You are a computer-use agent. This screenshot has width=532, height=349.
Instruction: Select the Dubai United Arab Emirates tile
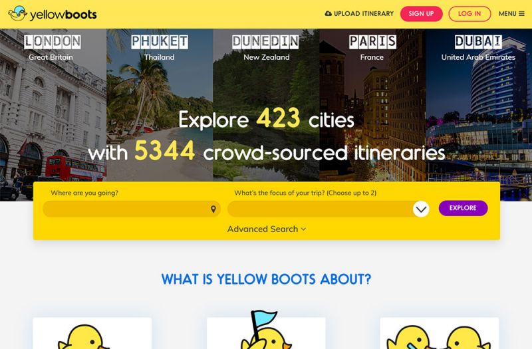pyautogui.click(x=479, y=105)
